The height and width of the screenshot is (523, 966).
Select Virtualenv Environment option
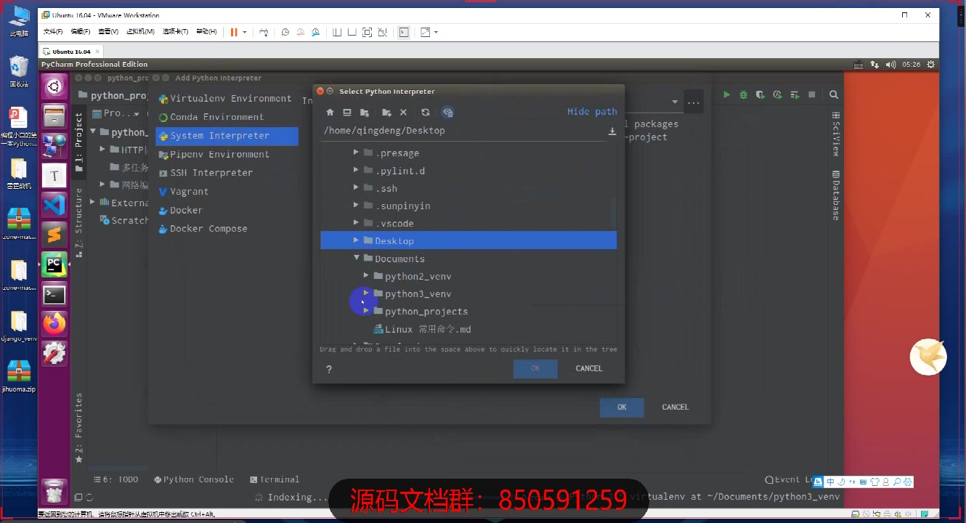click(x=226, y=99)
